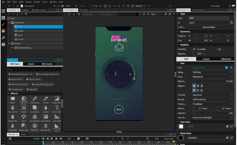This screenshot has height=145, width=237.
Task: Open the File menu
Action: pos(3,2)
